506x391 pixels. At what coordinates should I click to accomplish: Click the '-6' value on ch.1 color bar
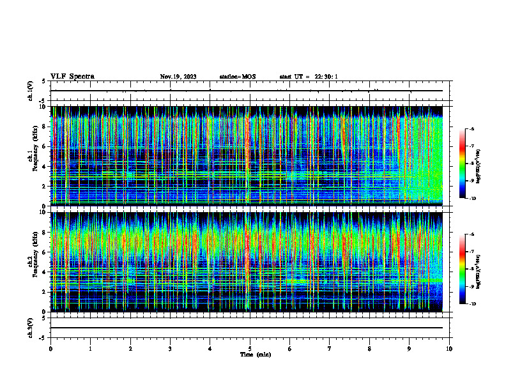[x=471, y=128]
